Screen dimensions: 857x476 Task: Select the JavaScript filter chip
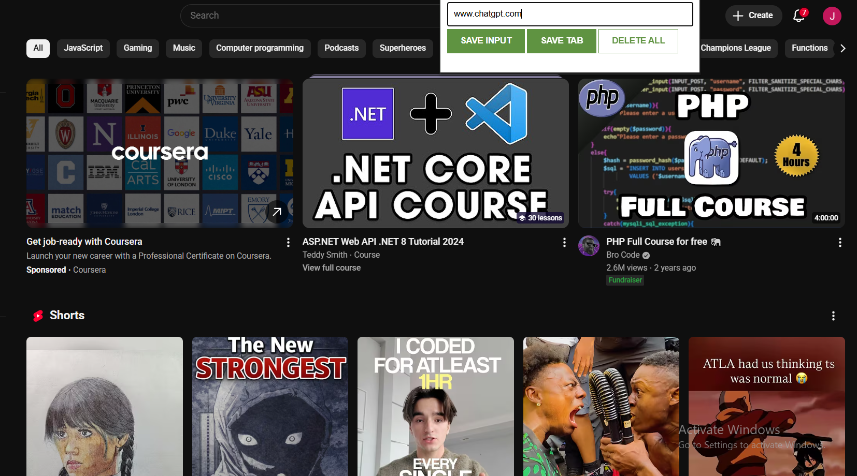[83, 48]
